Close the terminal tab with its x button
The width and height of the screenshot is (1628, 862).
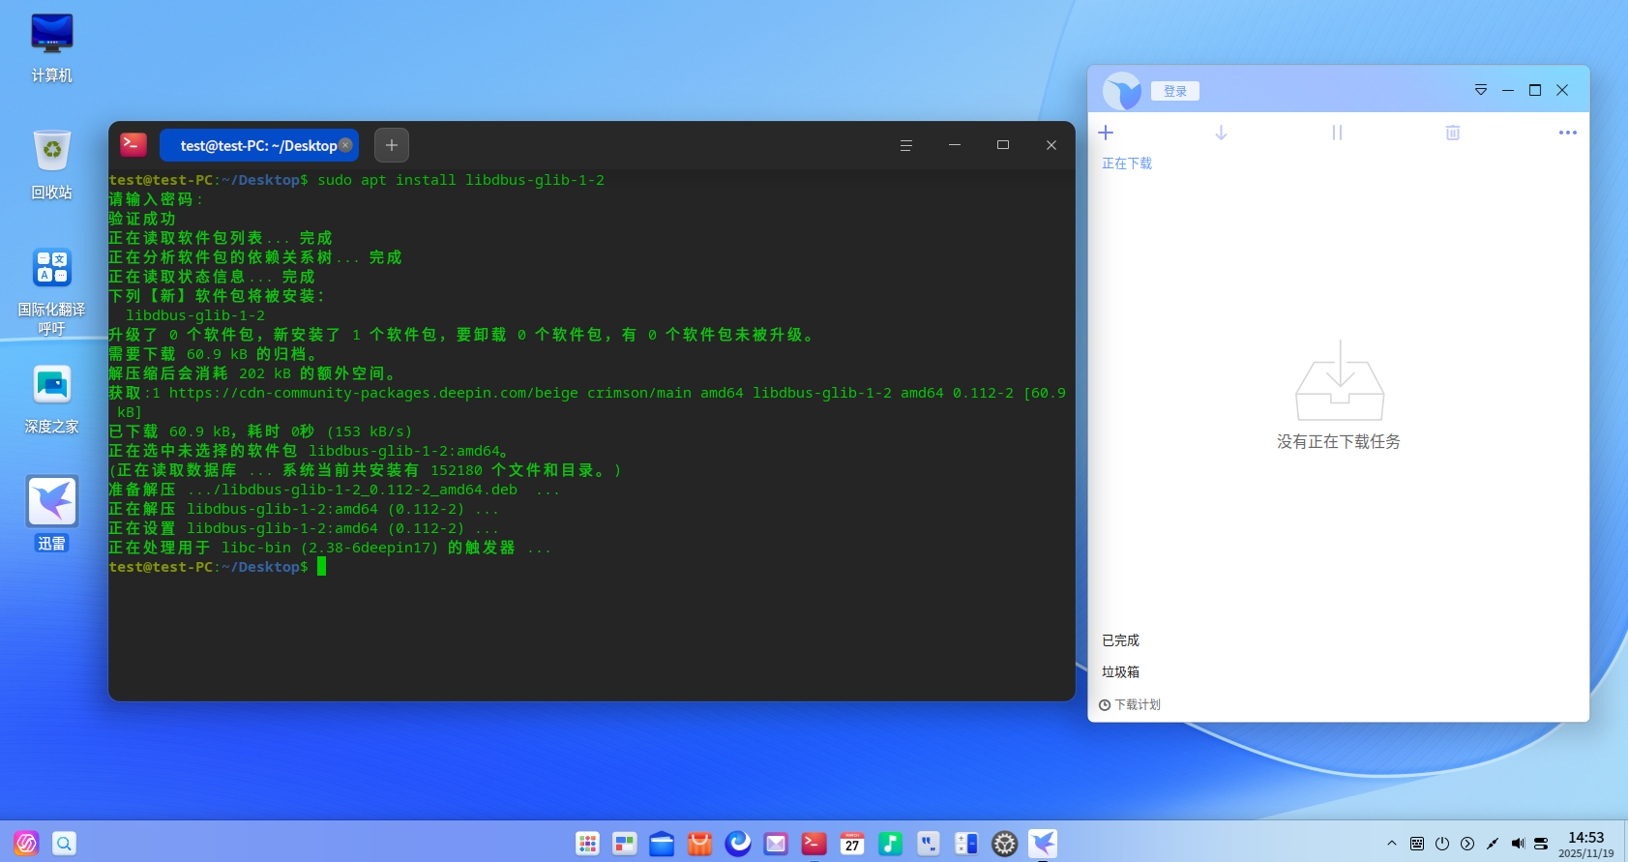(345, 145)
